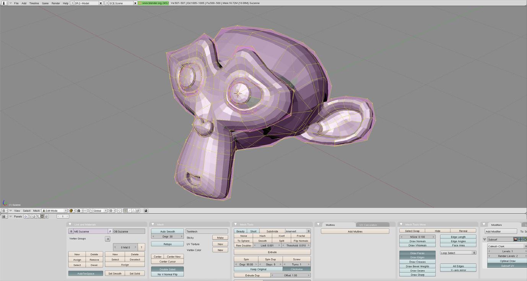The width and height of the screenshot is (527, 281).
Task: Toggle Auto Smooth option
Action: (168, 232)
